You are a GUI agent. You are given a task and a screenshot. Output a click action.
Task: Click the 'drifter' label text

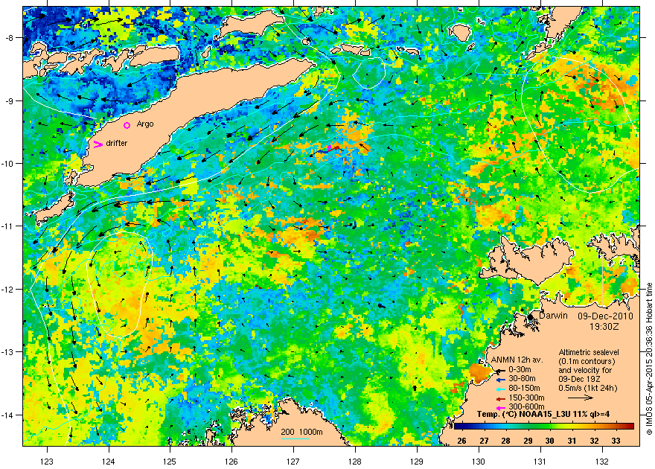117,143
